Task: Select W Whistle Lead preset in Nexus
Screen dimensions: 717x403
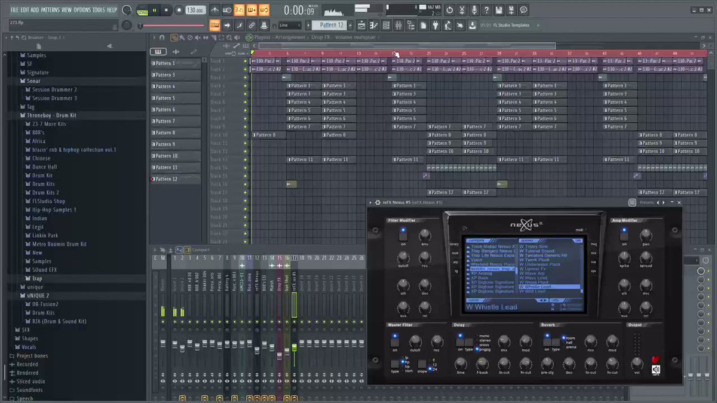Action: (x=549, y=287)
